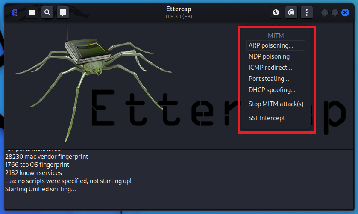This screenshot has height=214, width=358.
Task: Click the 'Lua: no scripts were specified' log line
Action: click(68, 181)
